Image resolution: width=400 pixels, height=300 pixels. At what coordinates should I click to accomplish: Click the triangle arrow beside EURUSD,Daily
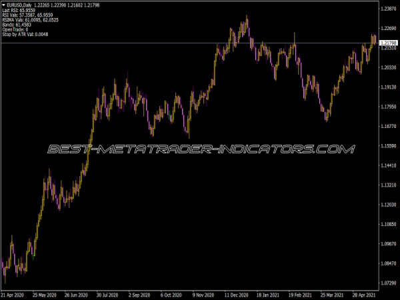coord(3,4)
